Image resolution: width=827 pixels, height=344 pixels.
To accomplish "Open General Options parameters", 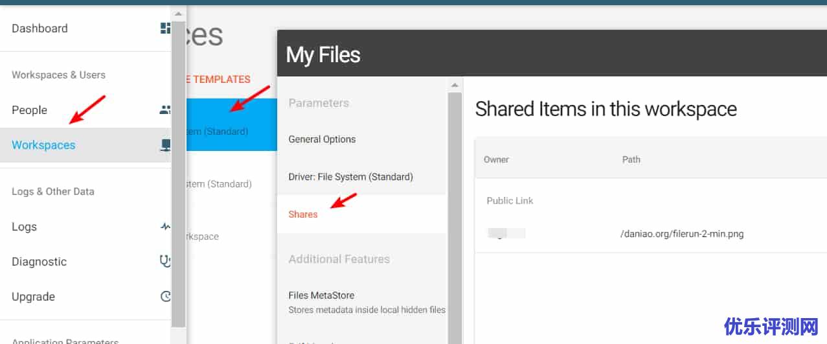I will pyautogui.click(x=322, y=139).
